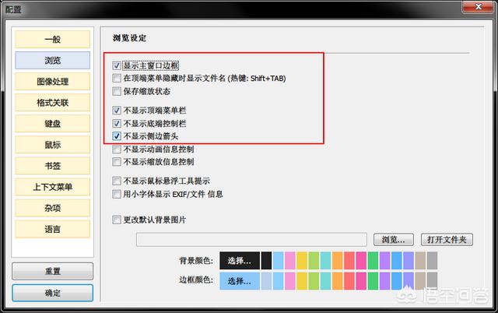Toggle 不显示顶端菜单栏 option
498x313 pixels.
click(117, 111)
